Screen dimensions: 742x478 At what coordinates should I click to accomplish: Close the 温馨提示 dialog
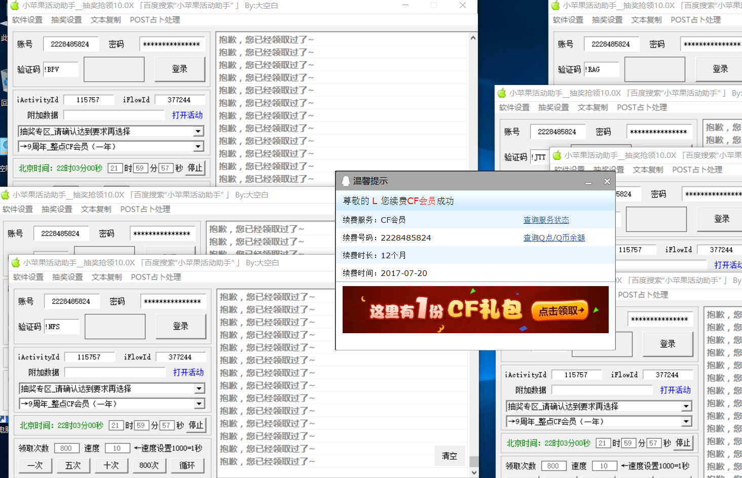click(607, 181)
